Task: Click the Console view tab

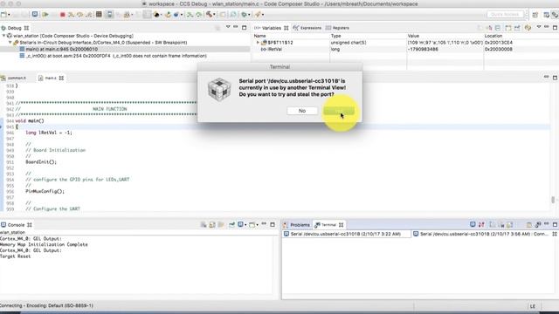Action: 16,225
